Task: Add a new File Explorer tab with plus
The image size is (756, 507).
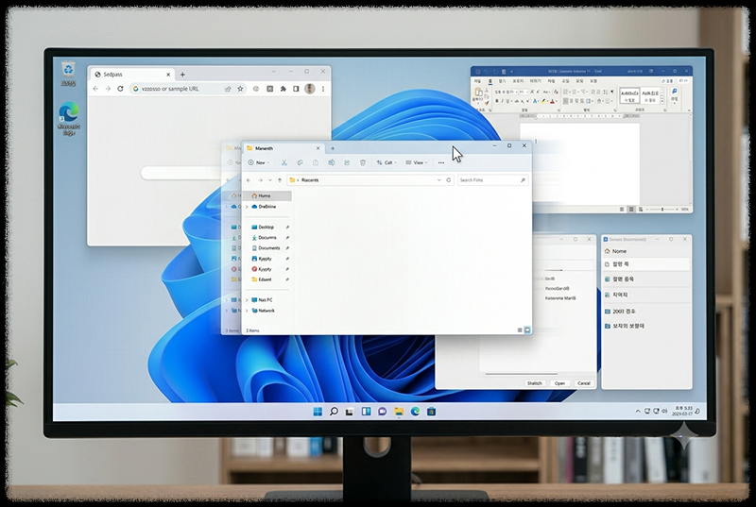Action: pyautogui.click(x=333, y=148)
